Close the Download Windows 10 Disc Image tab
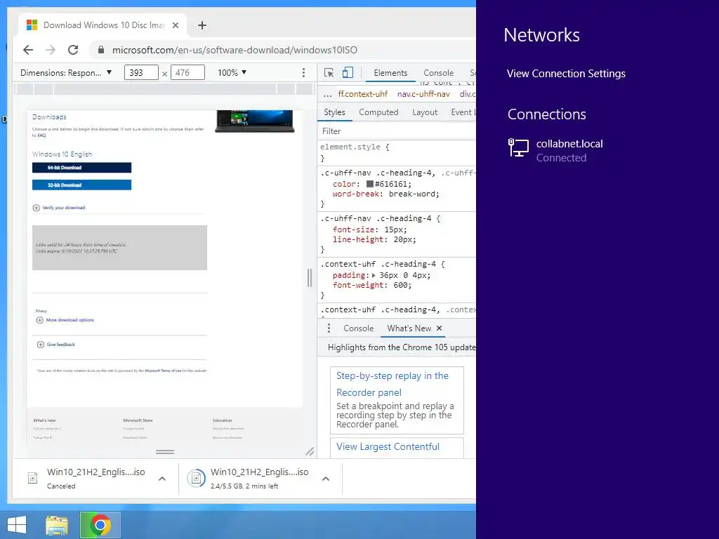 [x=175, y=25]
